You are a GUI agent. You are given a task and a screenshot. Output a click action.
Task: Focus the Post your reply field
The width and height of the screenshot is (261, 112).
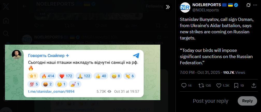(x=211, y=101)
